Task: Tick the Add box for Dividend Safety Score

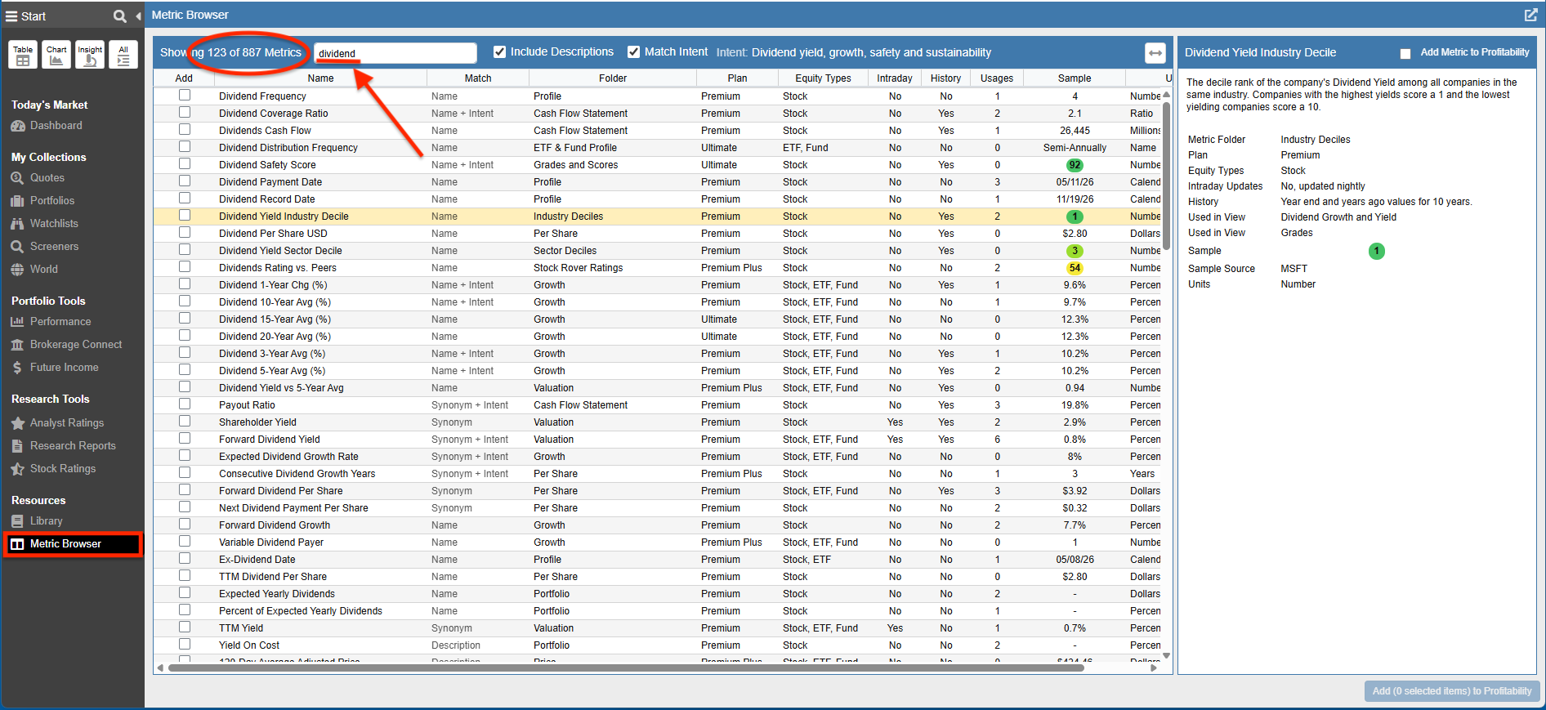Action: 185,164
